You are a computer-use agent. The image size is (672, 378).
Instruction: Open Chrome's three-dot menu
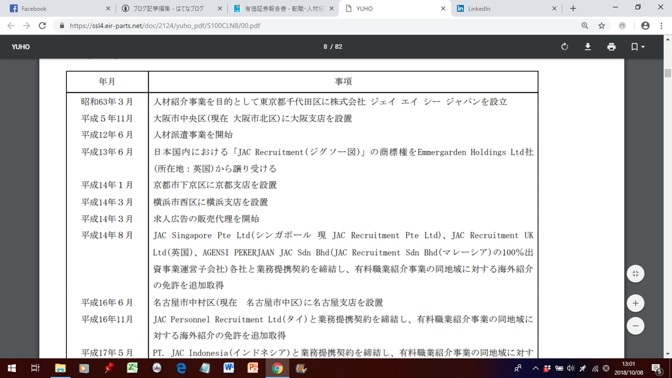661,26
